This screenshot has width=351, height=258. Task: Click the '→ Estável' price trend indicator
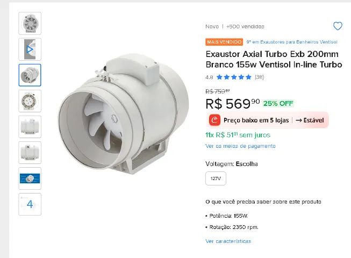(310, 120)
